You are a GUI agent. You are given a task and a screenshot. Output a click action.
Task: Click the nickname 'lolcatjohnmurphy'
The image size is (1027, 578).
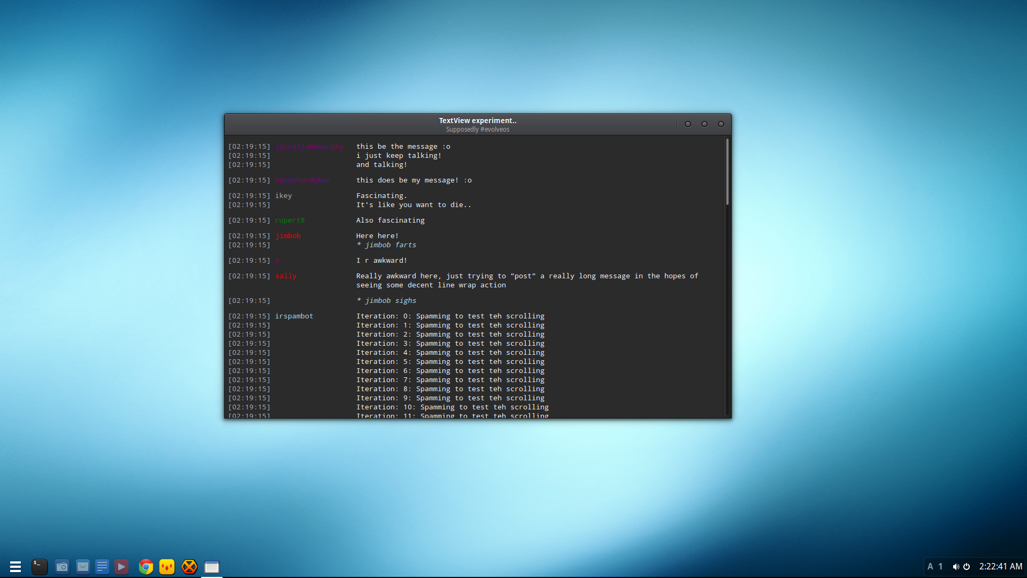pyautogui.click(x=309, y=147)
